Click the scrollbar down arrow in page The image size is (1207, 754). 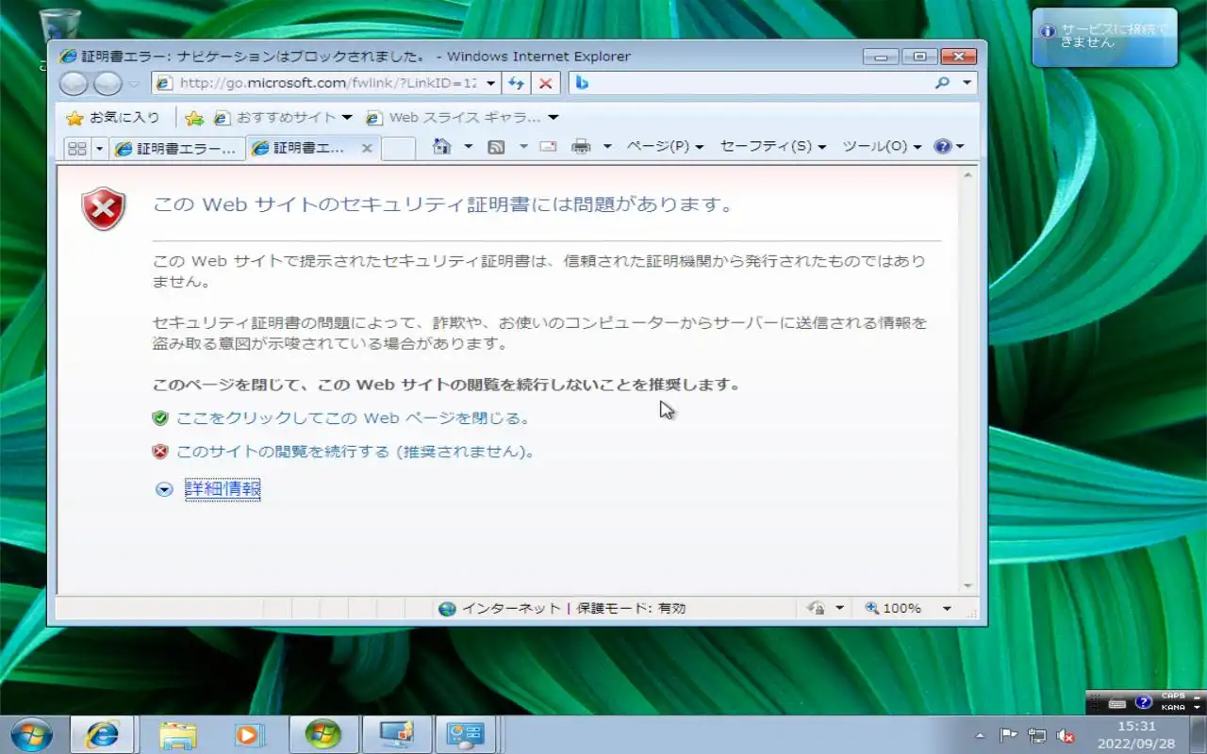click(967, 586)
